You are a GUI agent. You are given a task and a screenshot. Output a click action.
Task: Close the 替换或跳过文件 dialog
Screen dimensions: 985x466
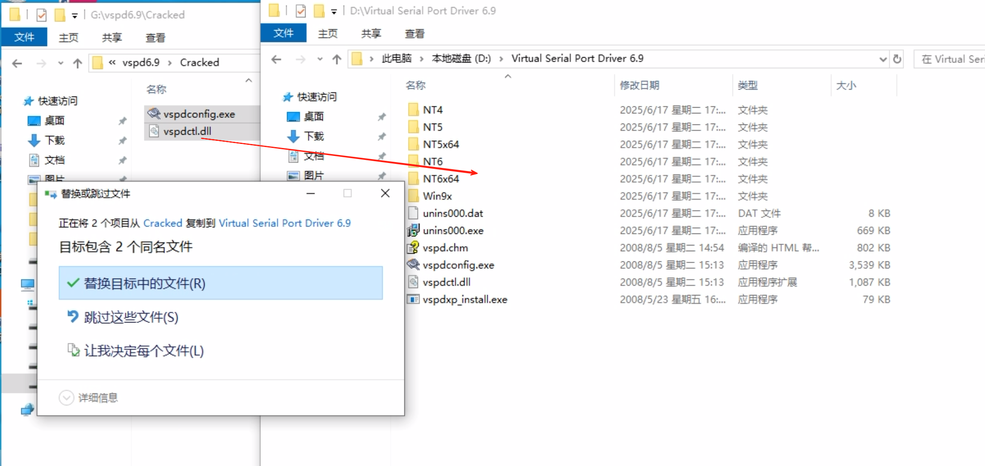click(385, 193)
